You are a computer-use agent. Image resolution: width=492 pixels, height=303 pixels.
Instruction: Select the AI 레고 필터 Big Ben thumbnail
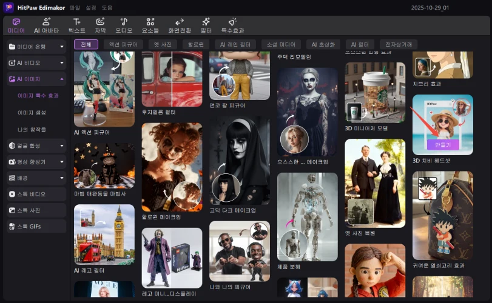click(x=104, y=233)
